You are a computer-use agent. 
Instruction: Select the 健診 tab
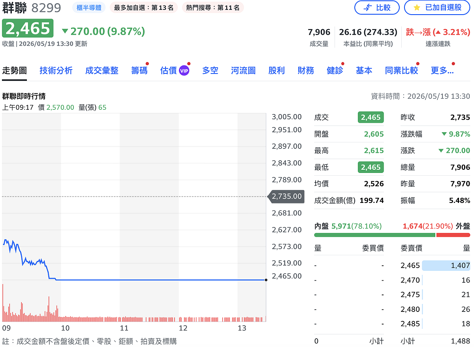coord(335,71)
